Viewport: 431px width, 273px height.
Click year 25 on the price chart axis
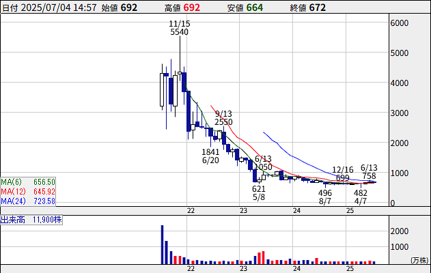tap(350, 211)
